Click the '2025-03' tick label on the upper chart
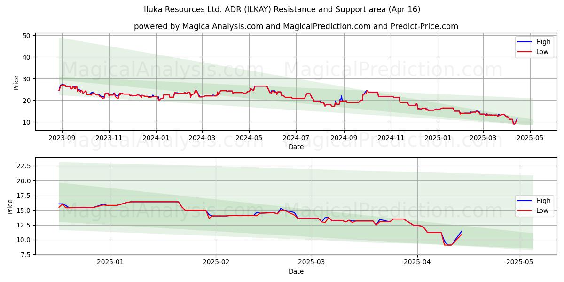Screen dimensions: 564x282 pos(483,138)
